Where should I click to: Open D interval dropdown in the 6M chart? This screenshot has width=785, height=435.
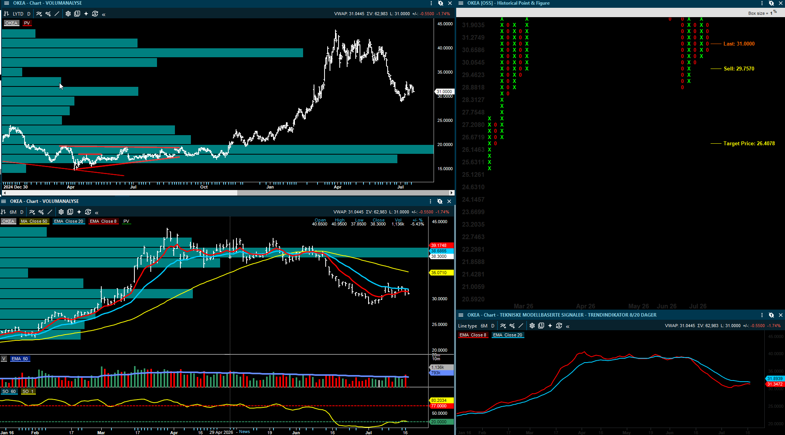click(x=22, y=212)
